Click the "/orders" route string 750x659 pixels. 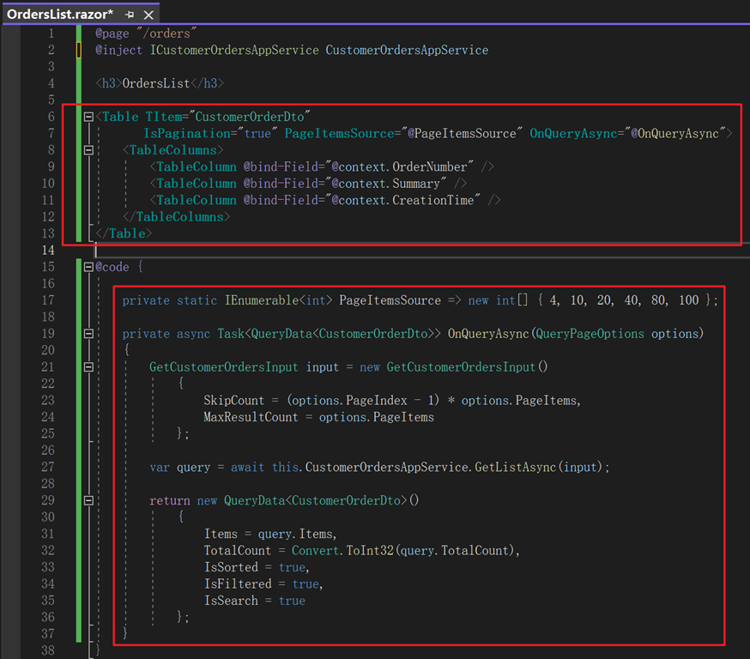(166, 33)
